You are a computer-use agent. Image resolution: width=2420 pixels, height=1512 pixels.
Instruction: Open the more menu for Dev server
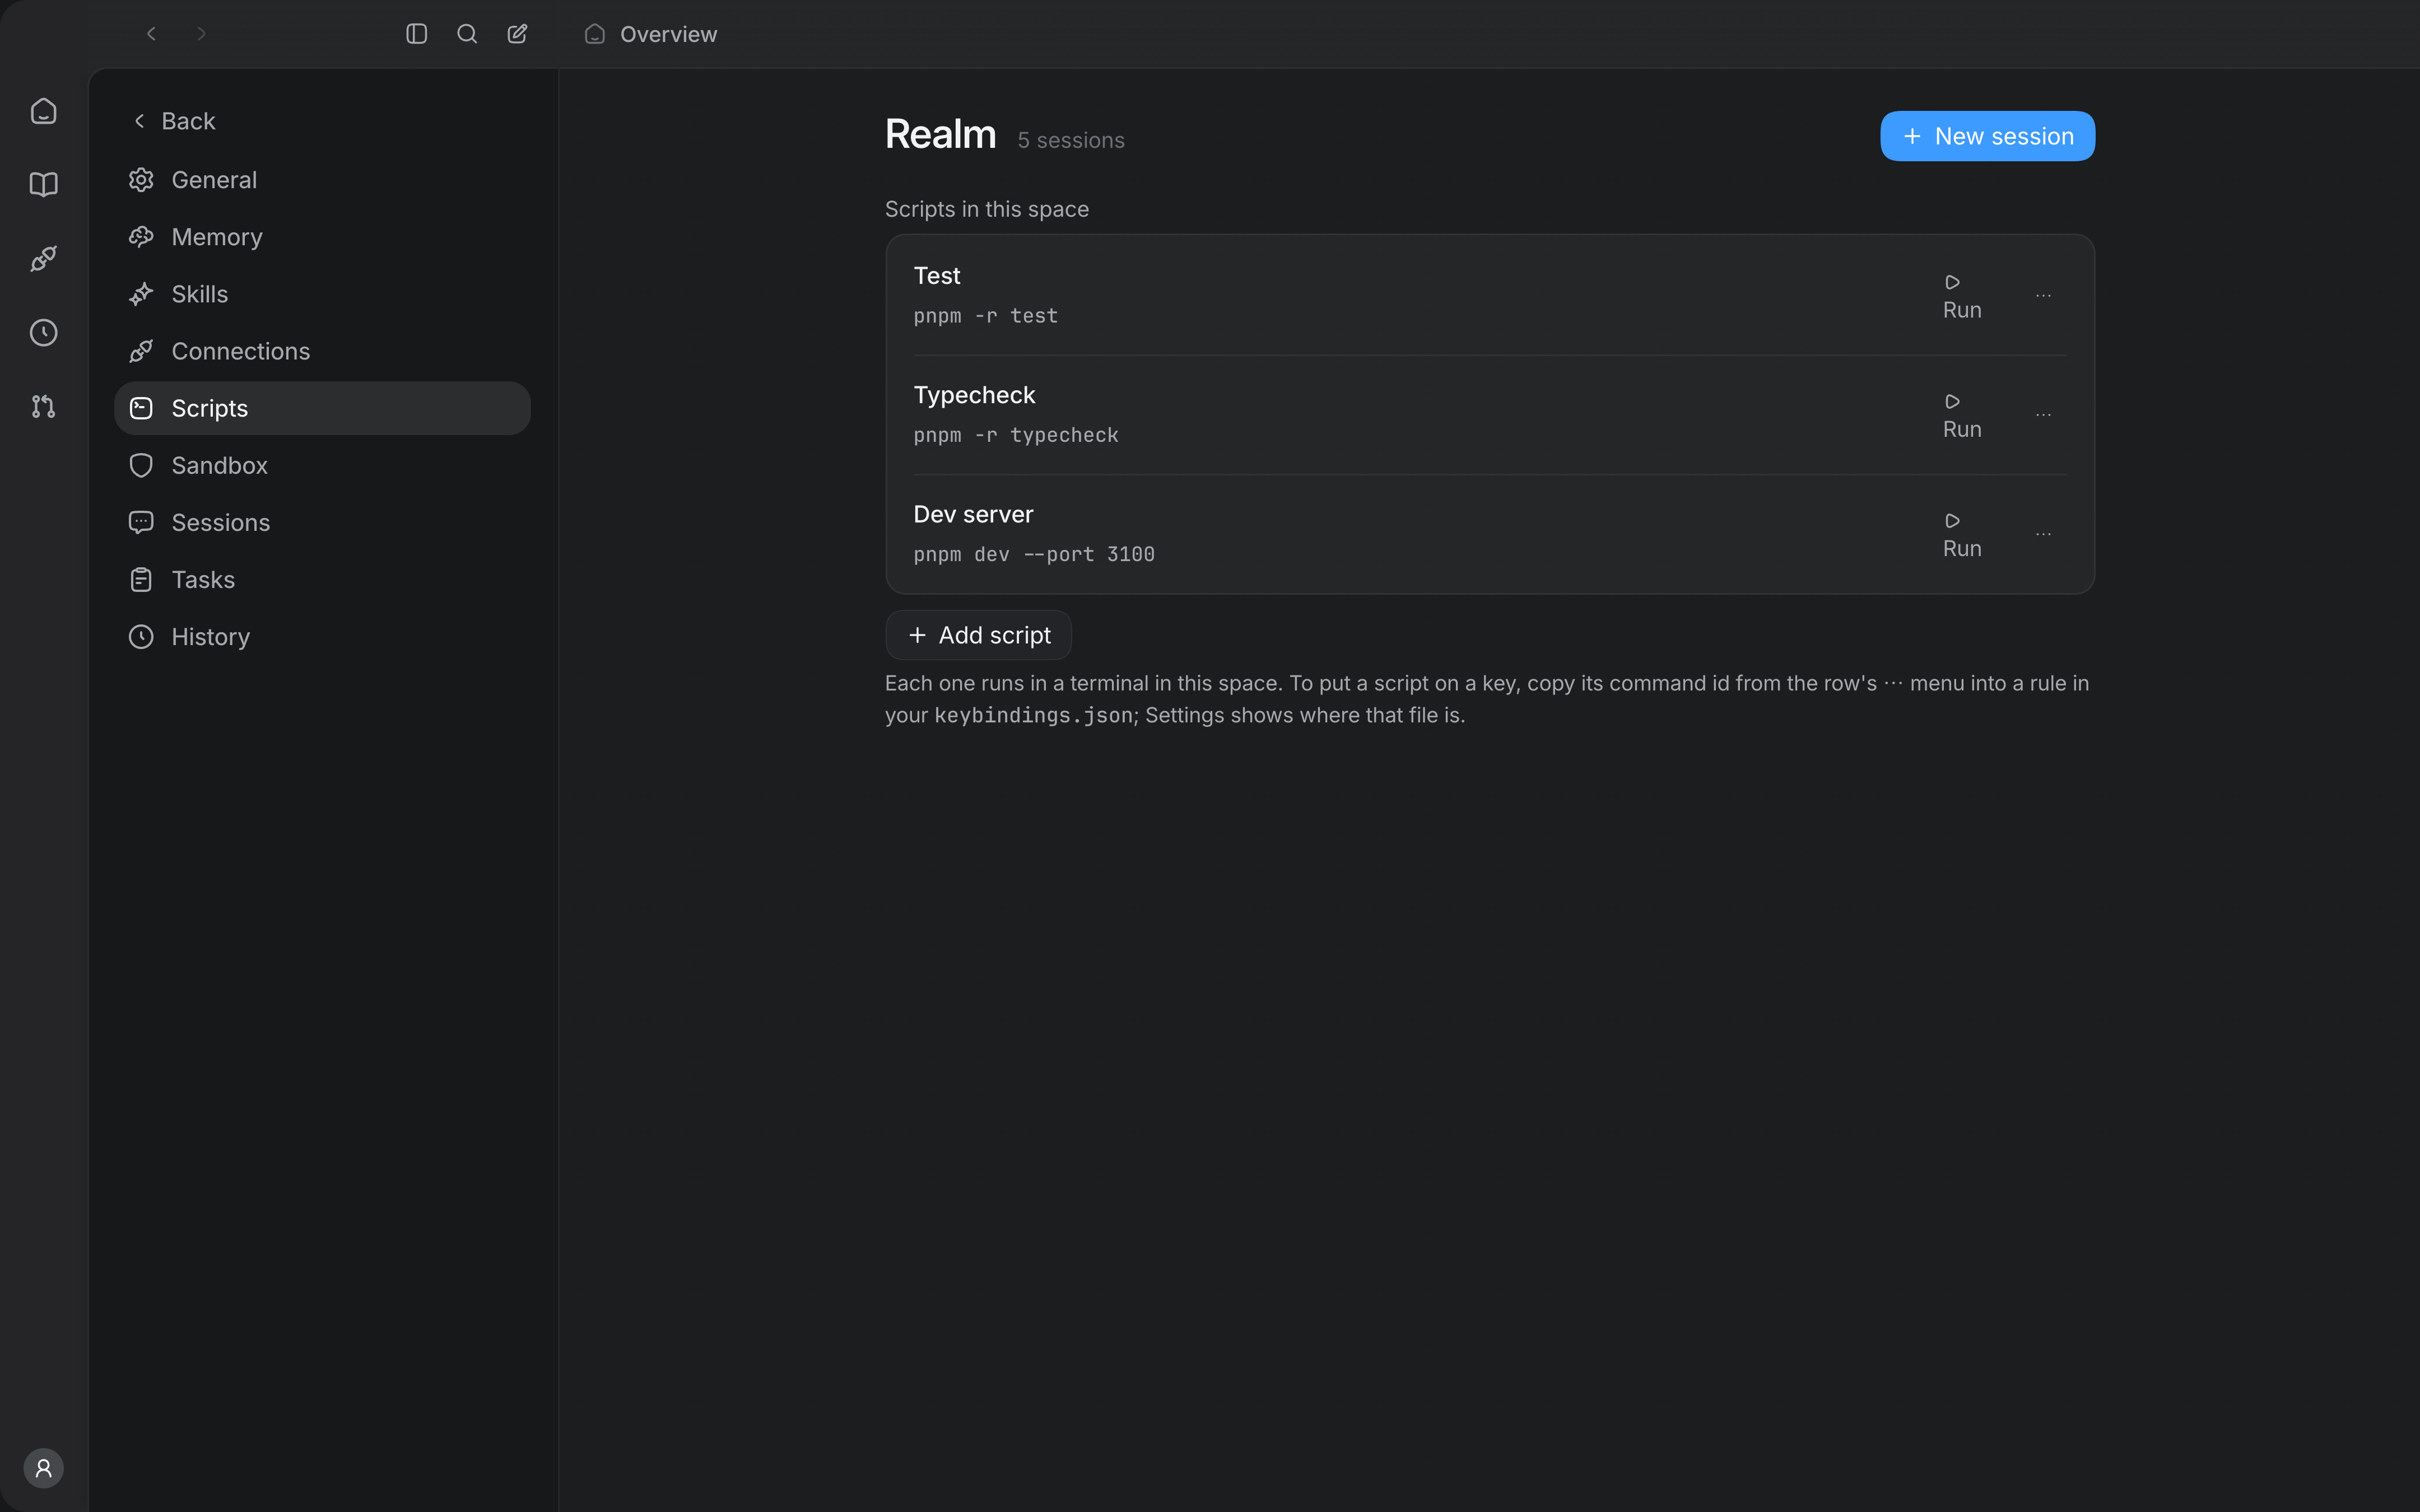pos(2043,534)
